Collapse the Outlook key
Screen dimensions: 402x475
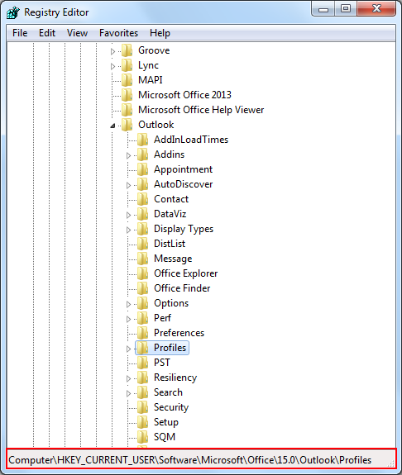coord(112,126)
